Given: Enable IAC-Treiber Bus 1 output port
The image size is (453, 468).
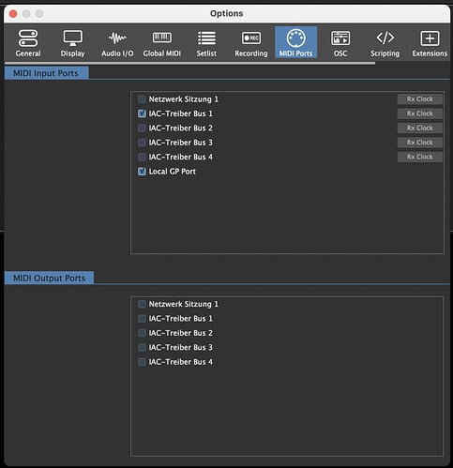Looking at the screenshot, I should tap(142, 319).
